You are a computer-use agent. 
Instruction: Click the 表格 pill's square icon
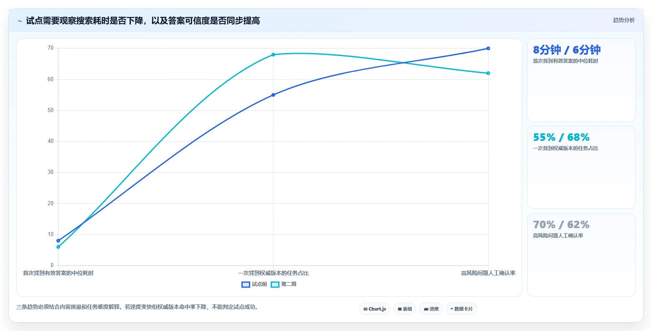click(x=400, y=309)
